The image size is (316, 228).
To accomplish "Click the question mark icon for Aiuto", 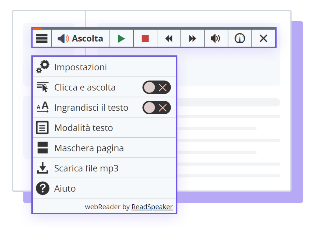I will [x=43, y=188].
